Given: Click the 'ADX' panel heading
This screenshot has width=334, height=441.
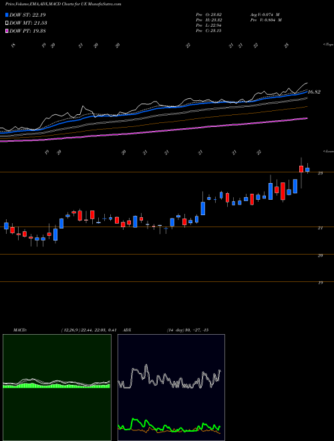Looking at the screenshot, I should tap(127, 330).
